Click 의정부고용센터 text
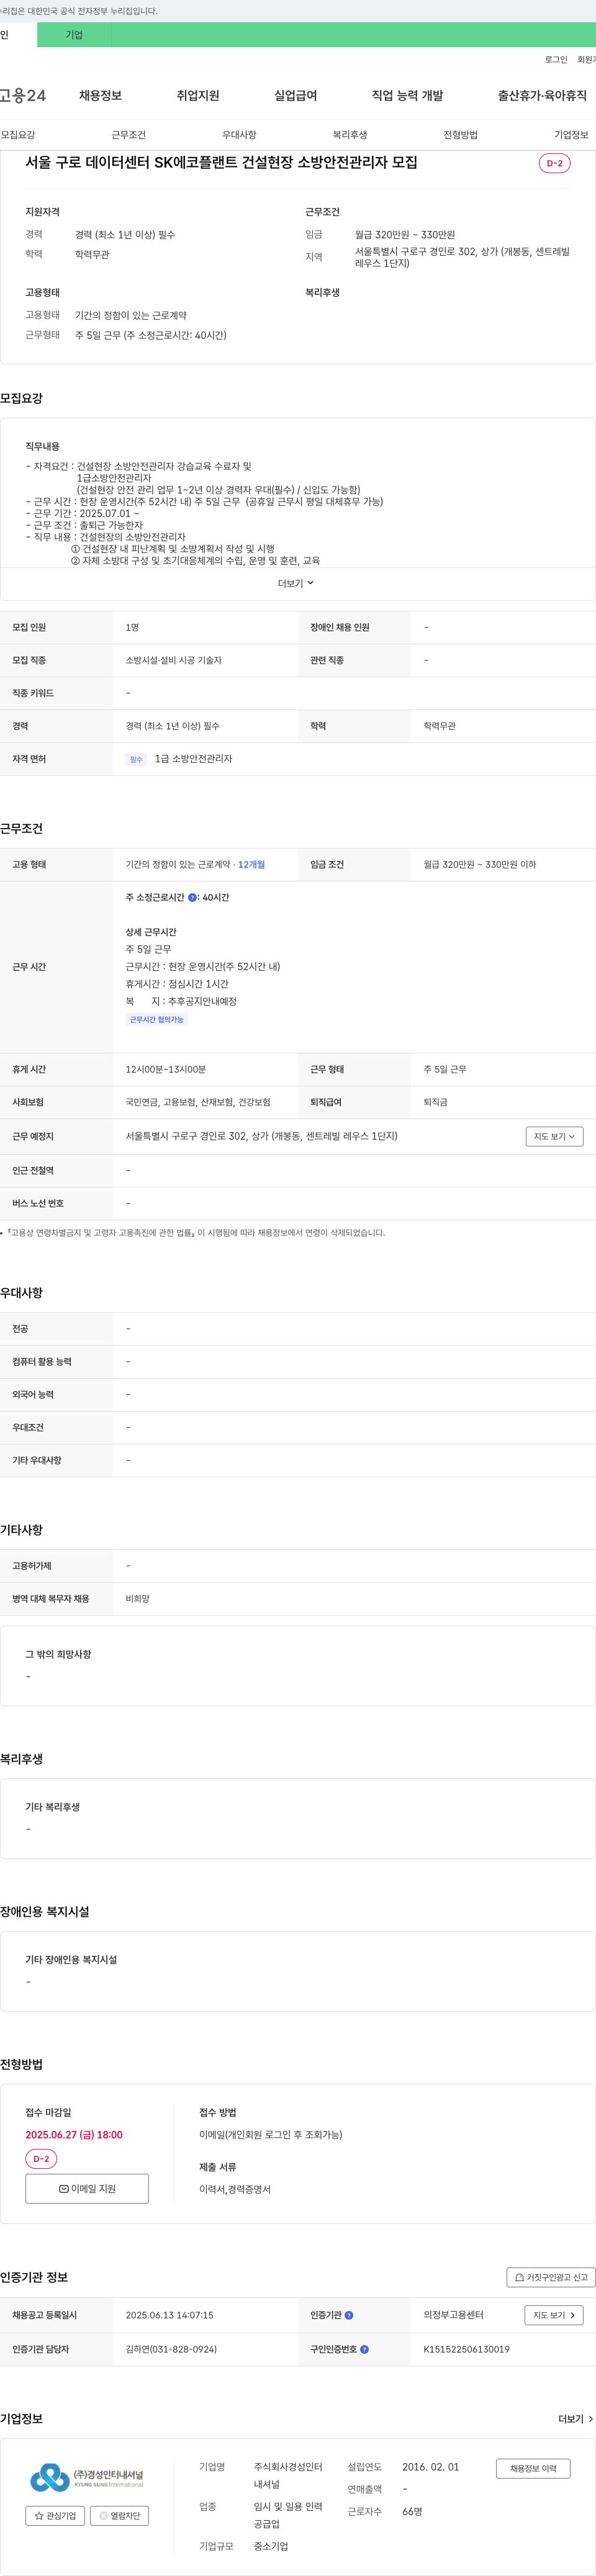 (x=453, y=2315)
